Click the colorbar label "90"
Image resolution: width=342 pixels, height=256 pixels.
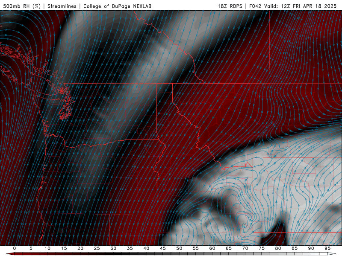point(311,248)
